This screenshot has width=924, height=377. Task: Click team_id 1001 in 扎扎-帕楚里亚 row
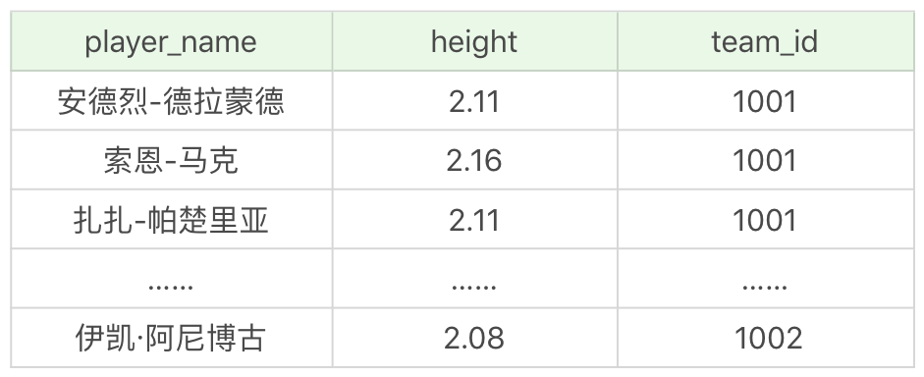pyautogui.click(x=765, y=220)
